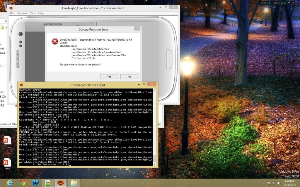Screen dimensions: 300x187
Task: Click the down arrow of the Output scrollbar
Action: click(x=154, y=164)
